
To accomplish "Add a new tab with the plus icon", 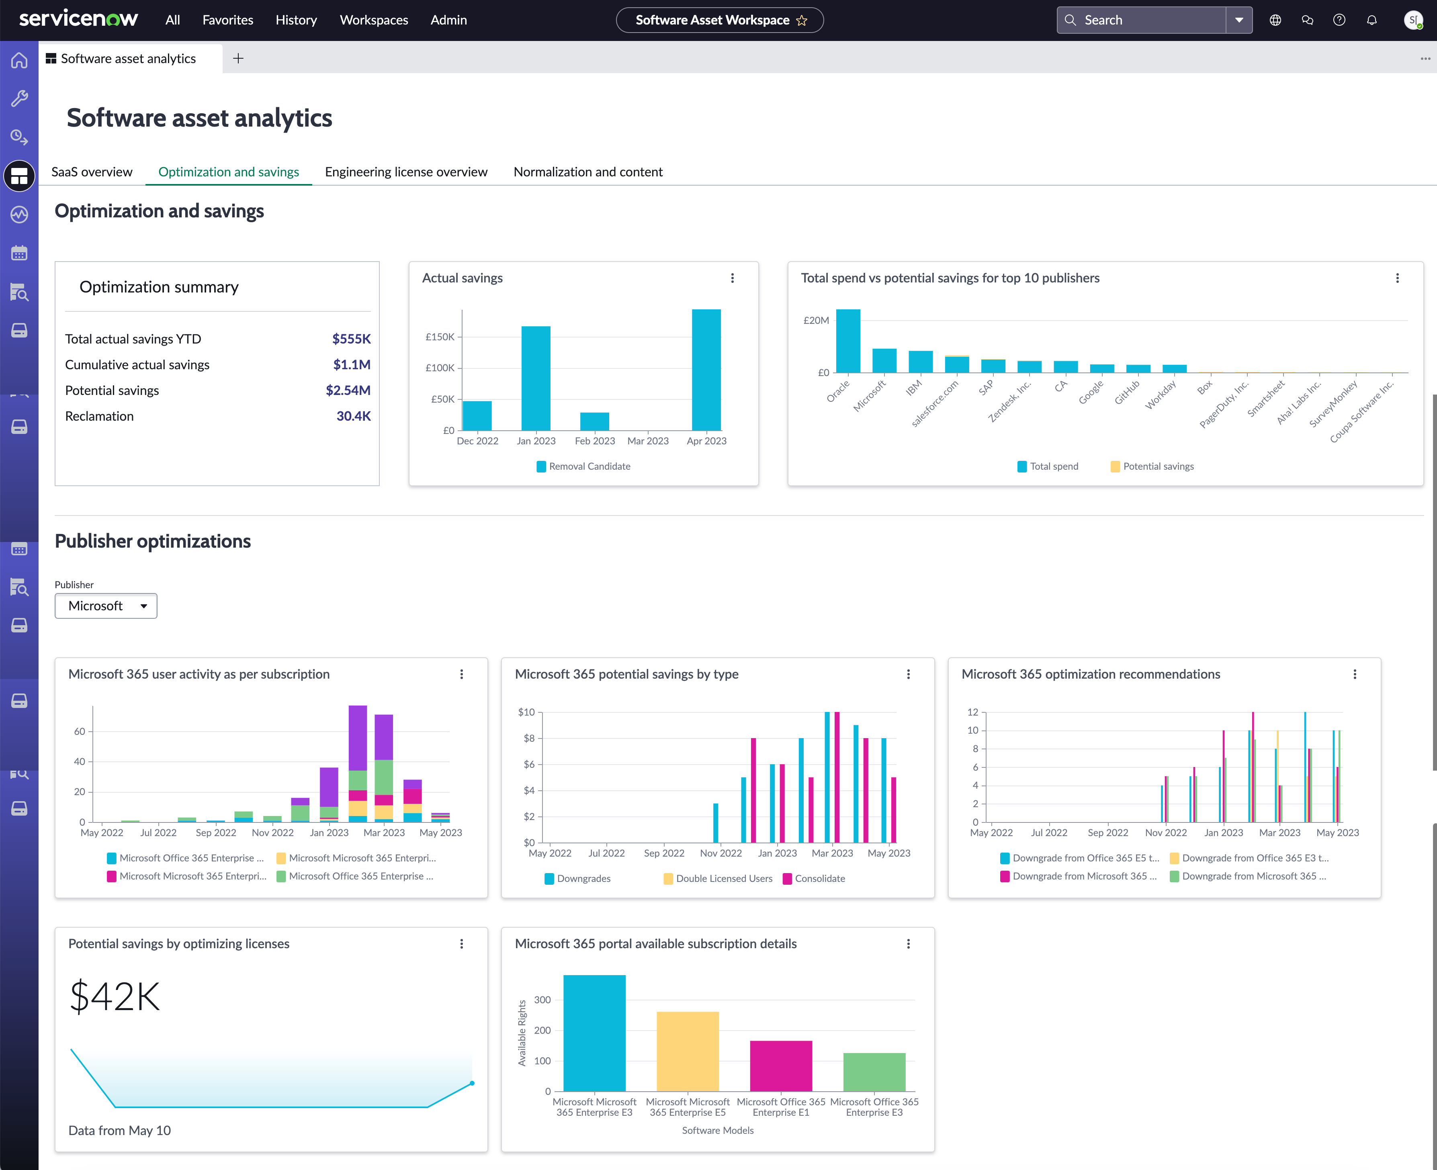I will tap(238, 59).
